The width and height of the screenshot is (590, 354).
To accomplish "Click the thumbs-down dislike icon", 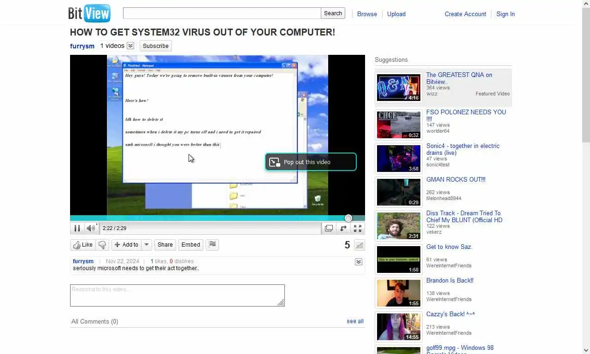I will tap(102, 245).
